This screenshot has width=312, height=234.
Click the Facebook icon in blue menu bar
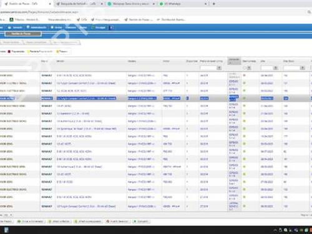point(111,27)
